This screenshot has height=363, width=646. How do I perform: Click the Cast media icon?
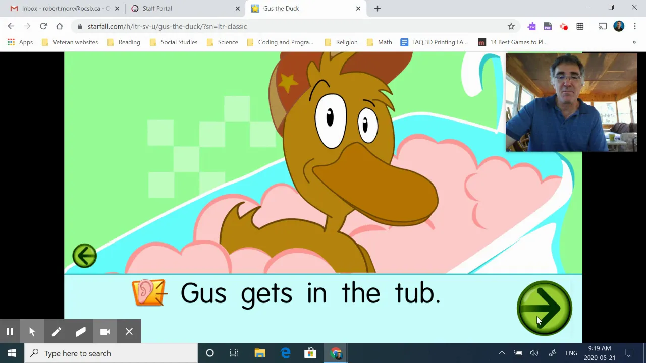(603, 26)
